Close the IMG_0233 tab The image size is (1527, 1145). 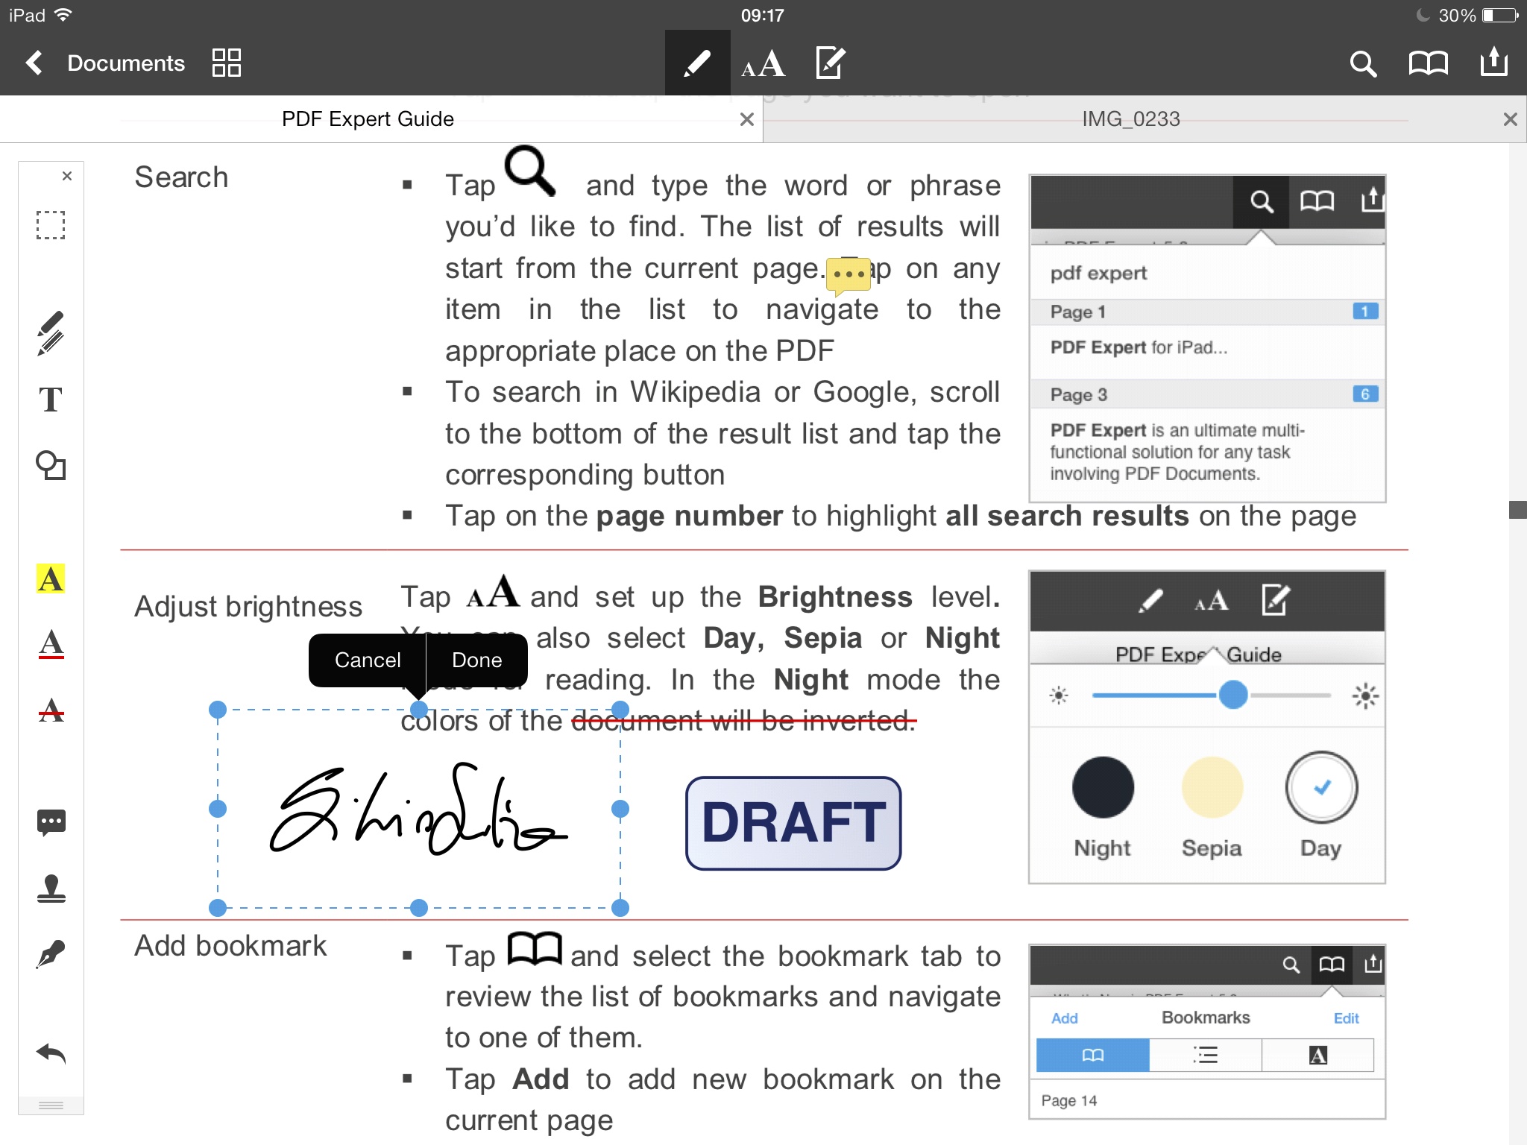1511,119
